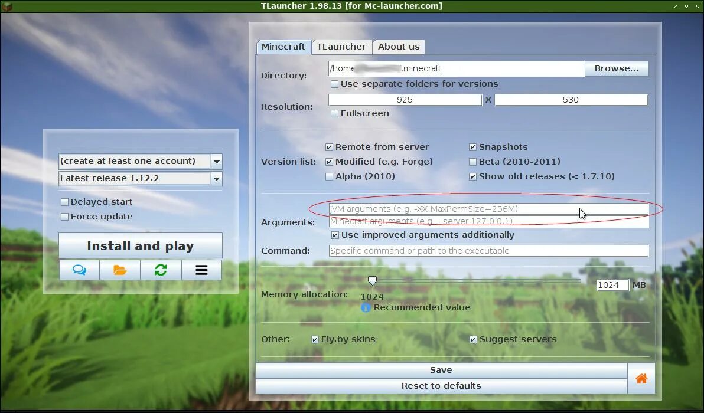Click the JVM arguments field
This screenshot has height=413, width=704.
(x=488, y=209)
